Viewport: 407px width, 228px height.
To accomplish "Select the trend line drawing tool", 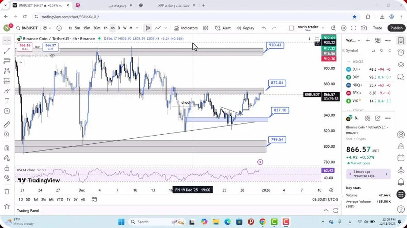I will (7, 51).
